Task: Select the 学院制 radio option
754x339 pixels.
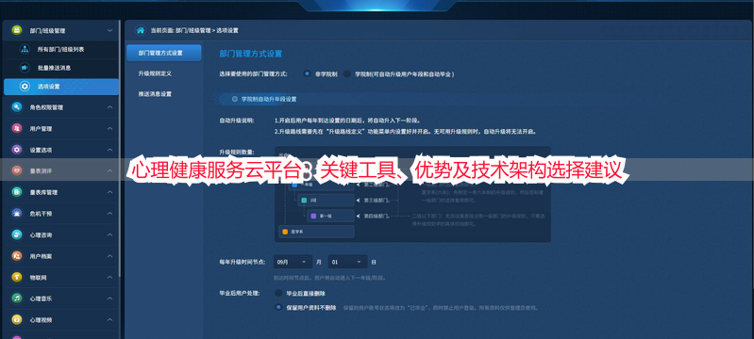Action: pos(346,74)
